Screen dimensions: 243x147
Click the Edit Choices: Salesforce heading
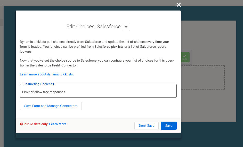click(x=93, y=26)
